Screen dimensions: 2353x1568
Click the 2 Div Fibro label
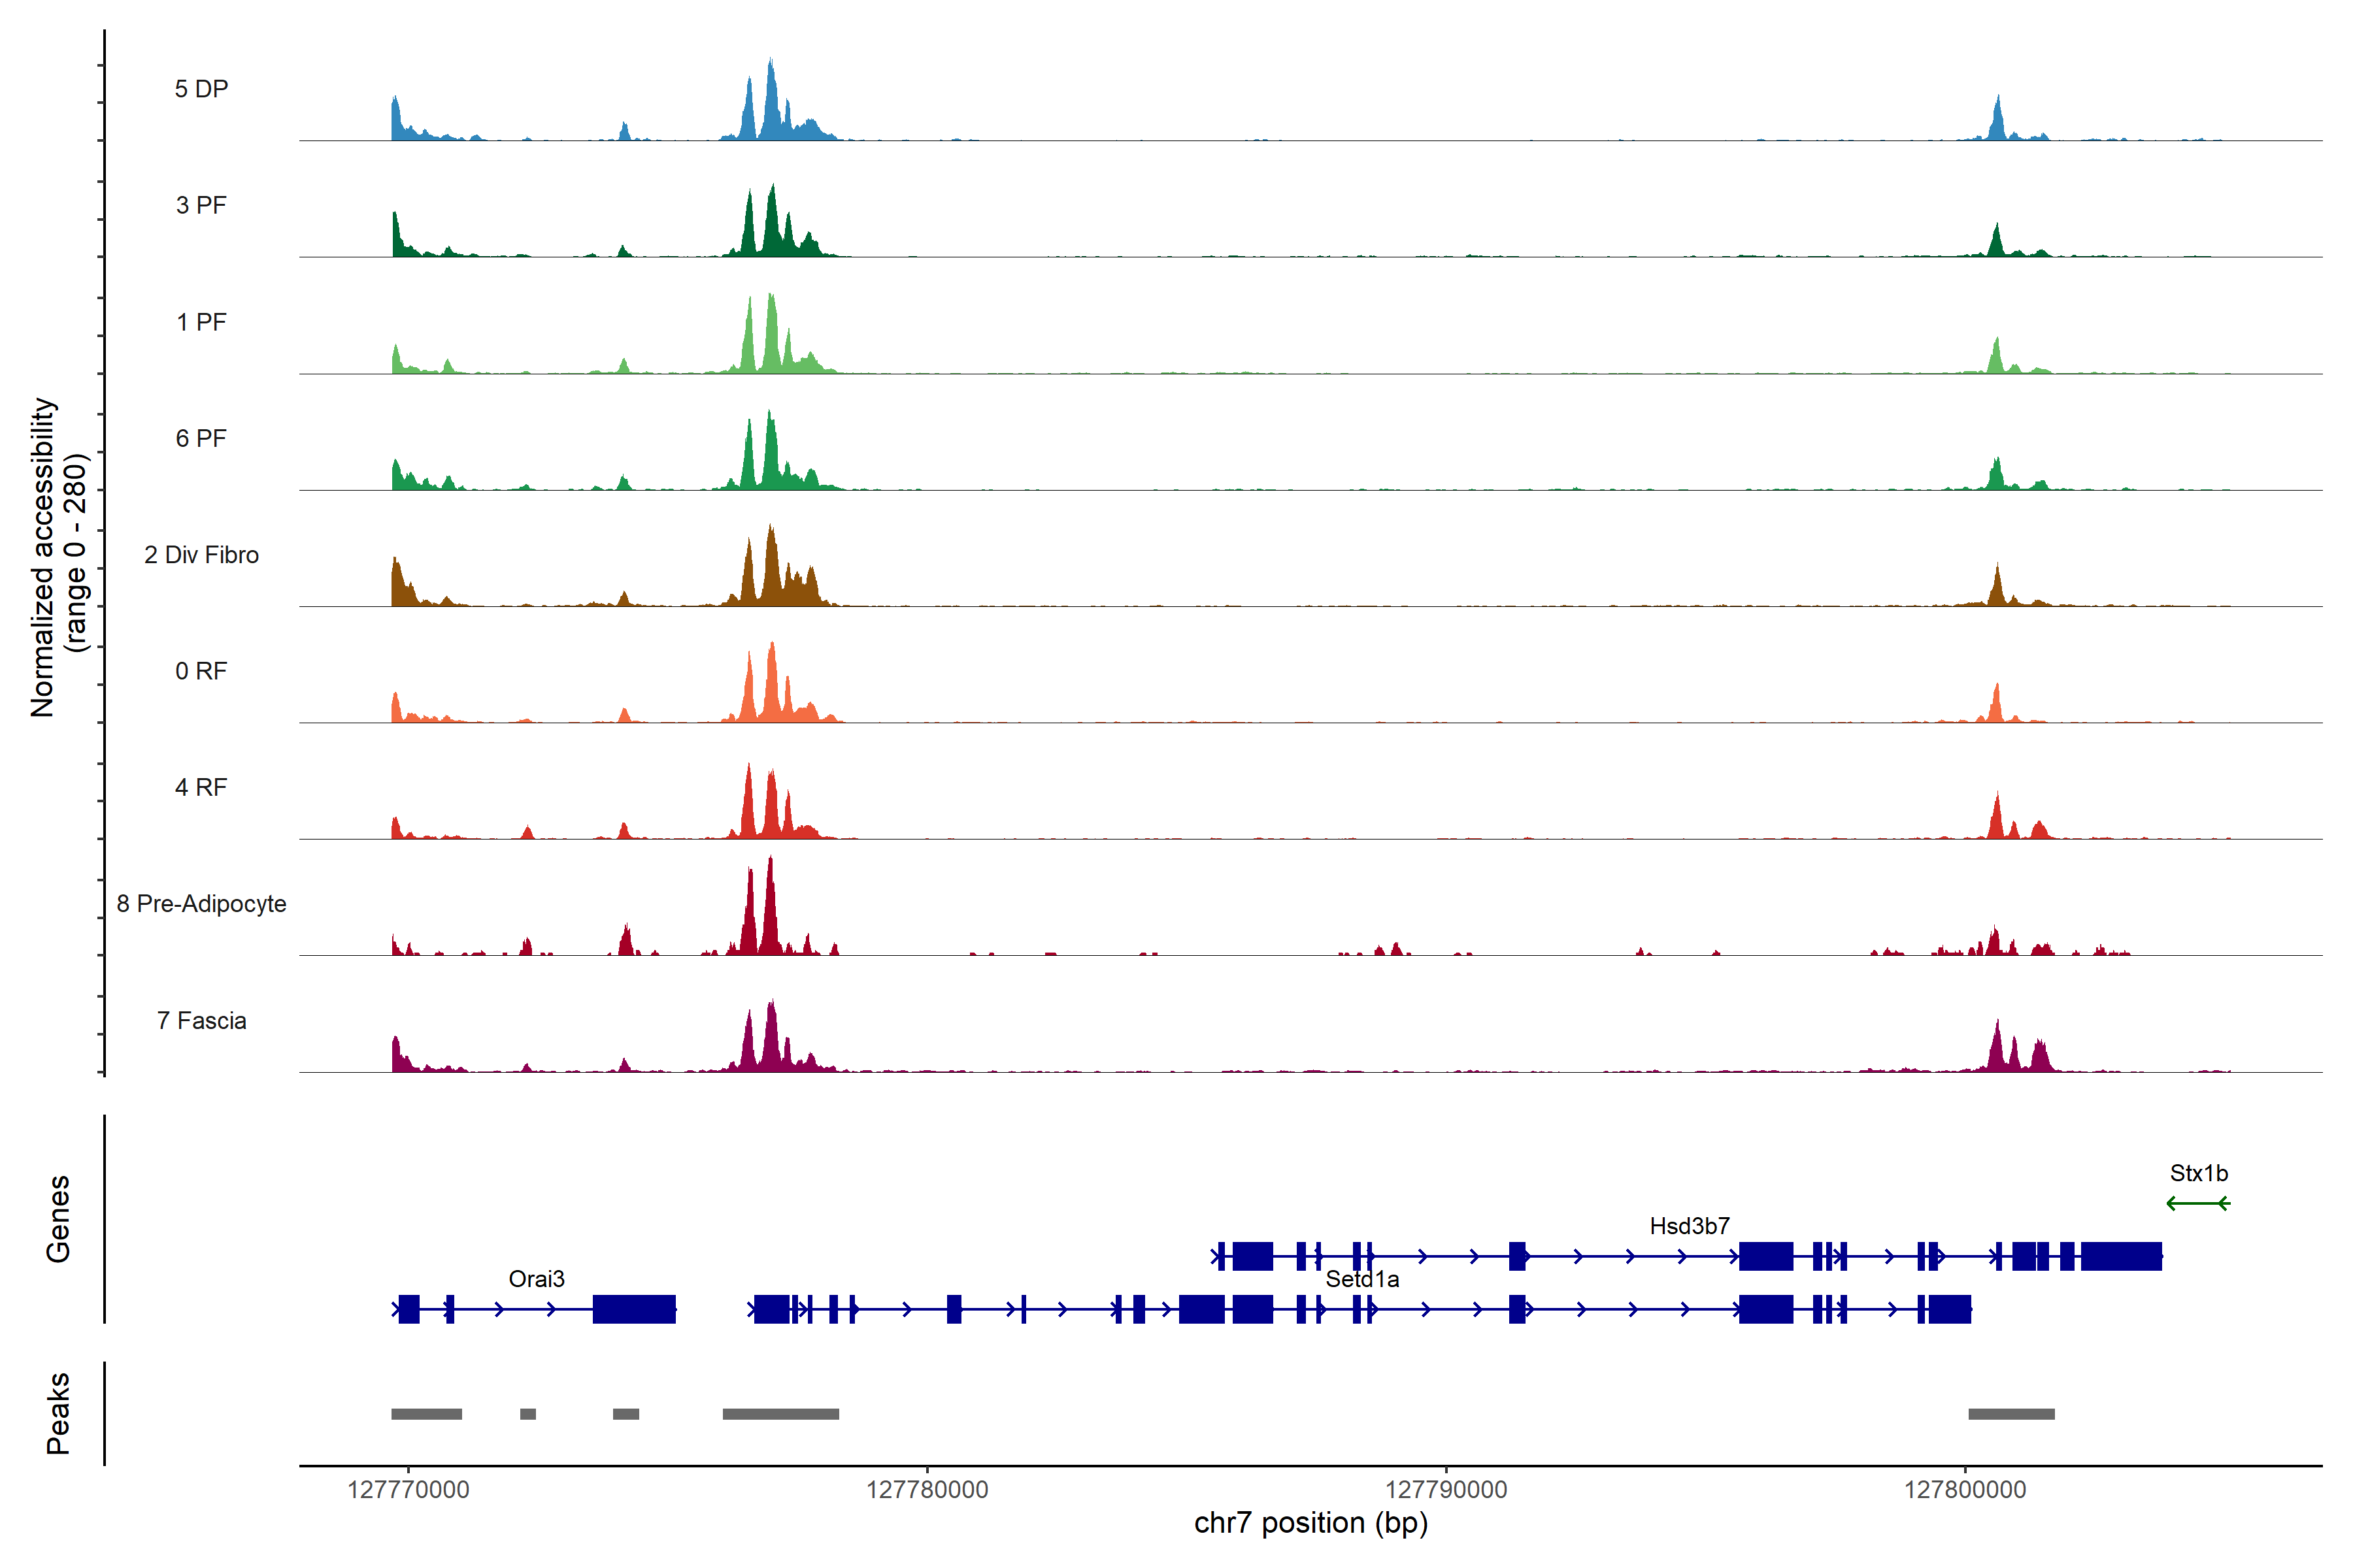(x=201, y=554)
